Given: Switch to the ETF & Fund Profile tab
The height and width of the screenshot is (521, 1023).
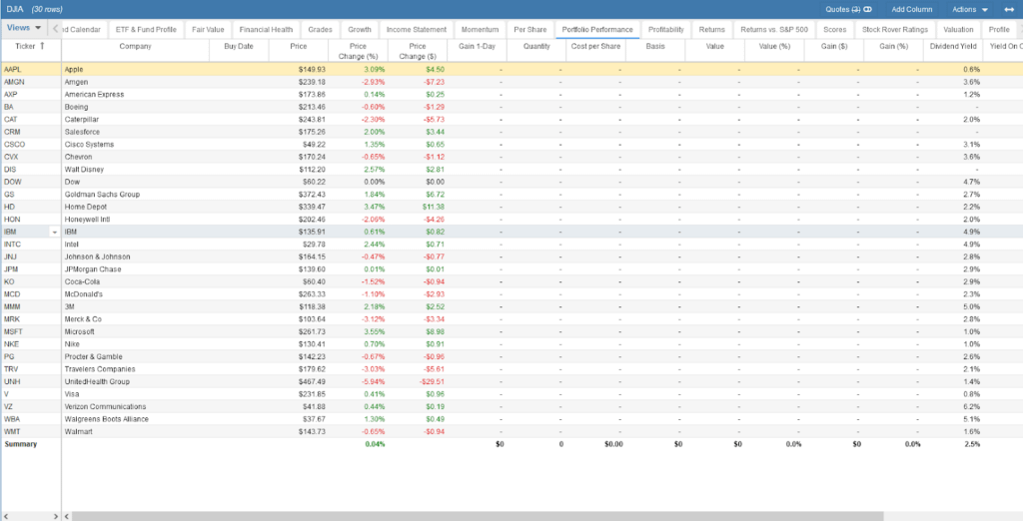Looking at the screenshot, I should coord(146,29).
